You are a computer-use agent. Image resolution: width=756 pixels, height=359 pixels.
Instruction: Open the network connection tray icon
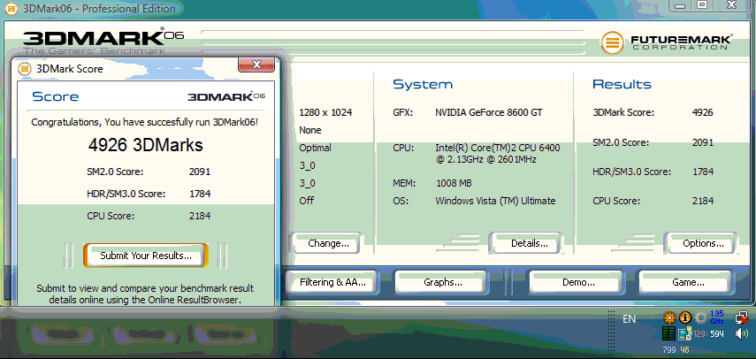[x=742, y=317]
